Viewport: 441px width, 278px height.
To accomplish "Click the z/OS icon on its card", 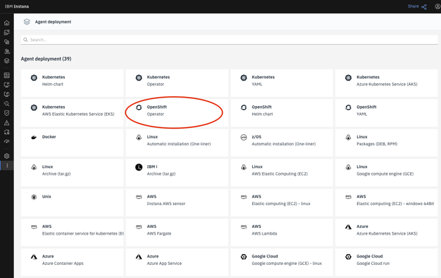I will point(243,138).
